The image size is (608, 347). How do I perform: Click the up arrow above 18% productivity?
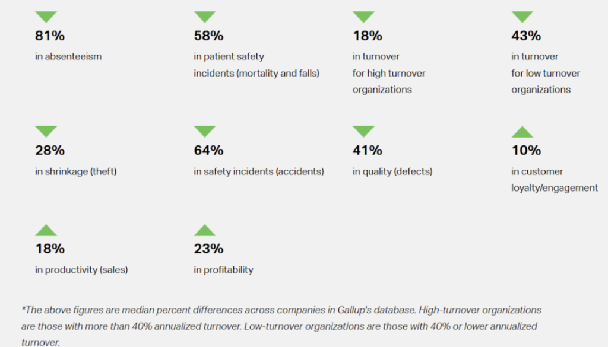(46, 230)
